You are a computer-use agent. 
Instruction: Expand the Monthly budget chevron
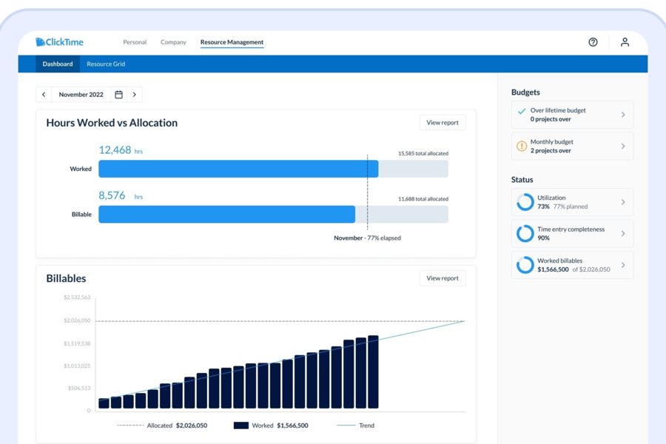click(x=623, y=147)
